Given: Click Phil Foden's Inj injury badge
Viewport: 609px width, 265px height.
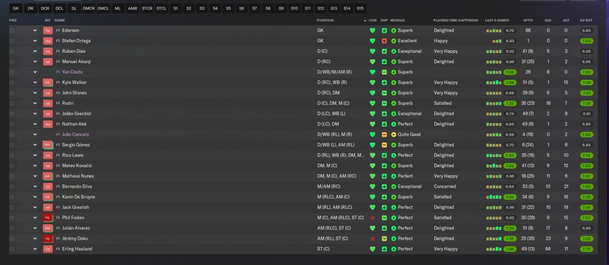Looking at the screenshot, I should click(48, 218).
